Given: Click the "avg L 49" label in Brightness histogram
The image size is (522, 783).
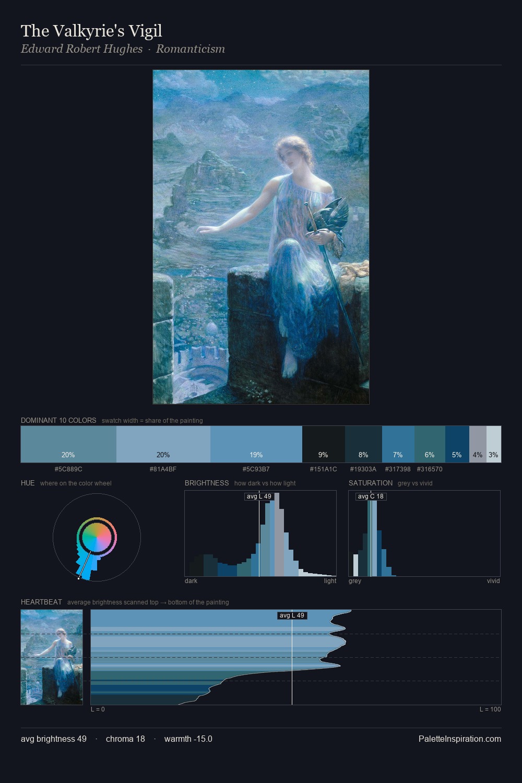Looking at the screenshot, I should pyautogui.click(x=259, y=496).
